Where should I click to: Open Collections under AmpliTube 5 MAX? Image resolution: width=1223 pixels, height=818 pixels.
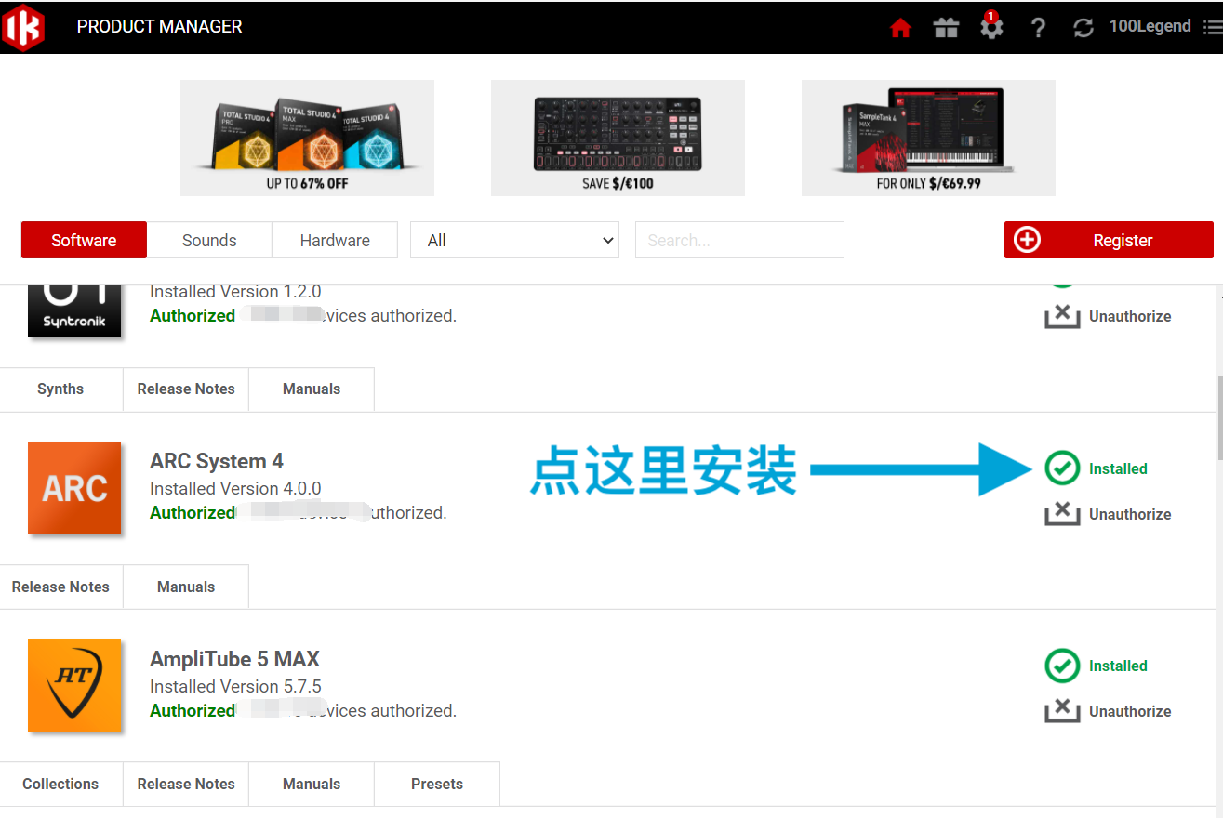pos(60,784)
